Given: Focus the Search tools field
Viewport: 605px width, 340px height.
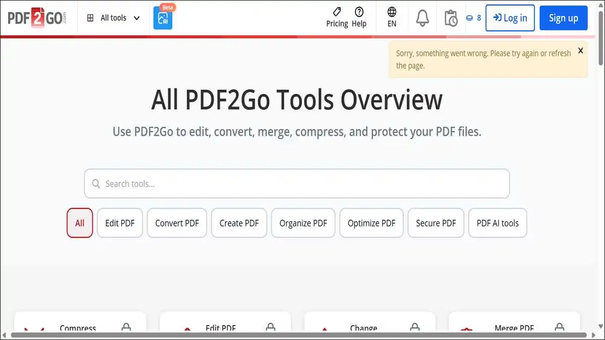Looking at the screenshot, I should pos(297,183).
